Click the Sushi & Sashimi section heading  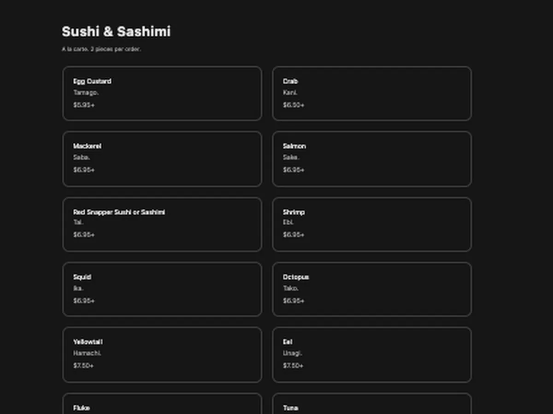[116, 32]
